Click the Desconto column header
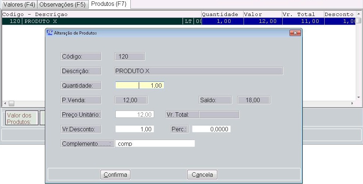The width and height of the screenshot is (363, 184). pyautogui.click(x=339, y=15)
